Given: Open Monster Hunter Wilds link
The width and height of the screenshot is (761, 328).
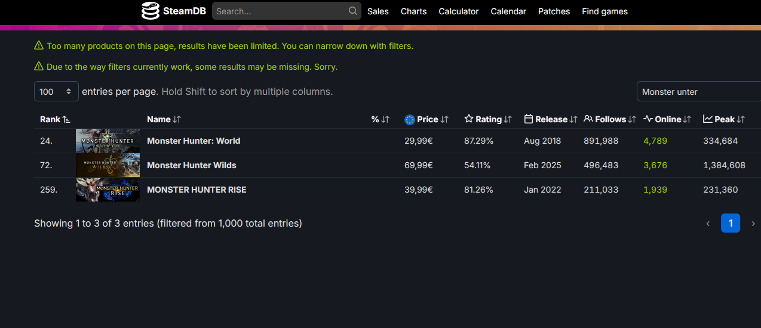Looking at the screenshot, I should point(192,165).
